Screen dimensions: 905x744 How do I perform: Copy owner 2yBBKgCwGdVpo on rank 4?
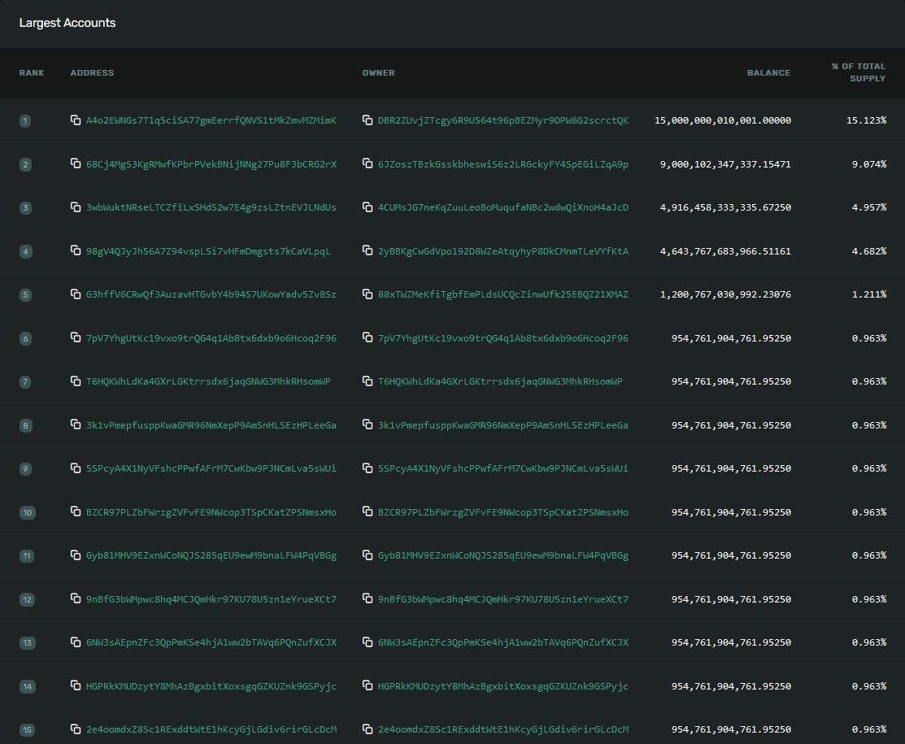tap(367, 250)
